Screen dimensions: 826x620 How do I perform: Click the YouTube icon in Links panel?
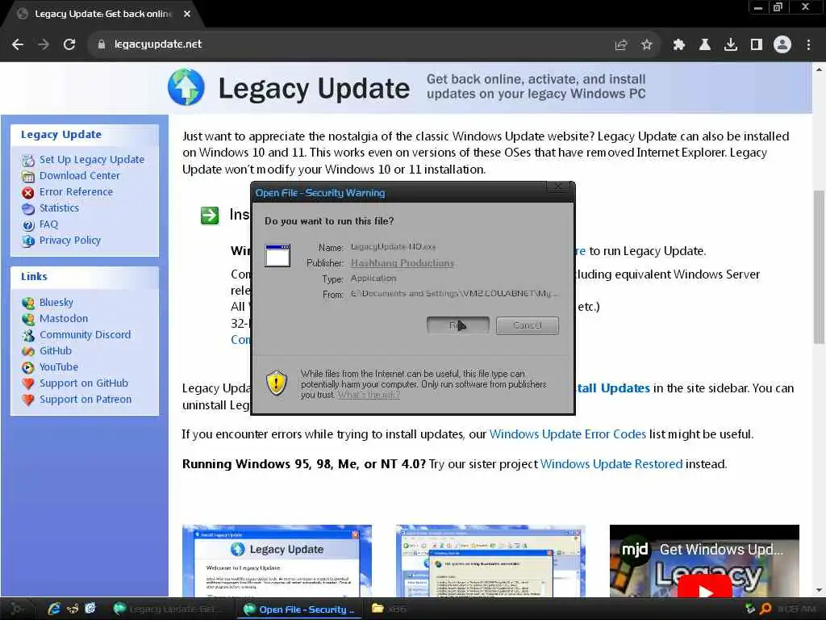[28, 367]
